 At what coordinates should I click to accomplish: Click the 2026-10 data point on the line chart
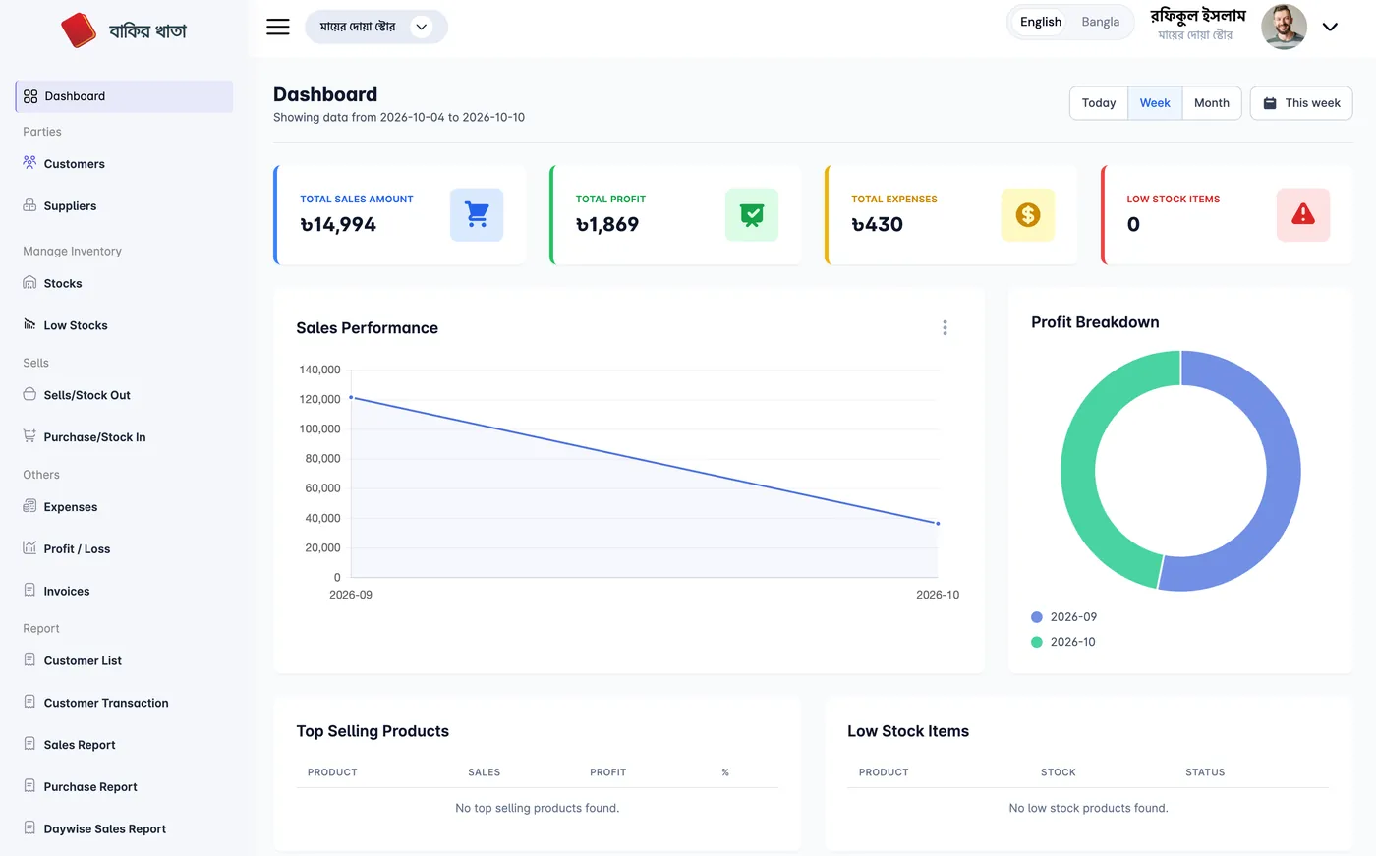pos(938,523)
